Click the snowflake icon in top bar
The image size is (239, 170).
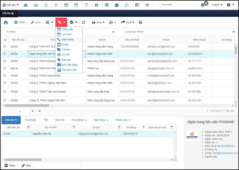pos(147,5)
